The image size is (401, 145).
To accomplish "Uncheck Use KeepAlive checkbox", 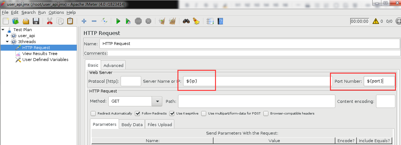I will 172,113.
